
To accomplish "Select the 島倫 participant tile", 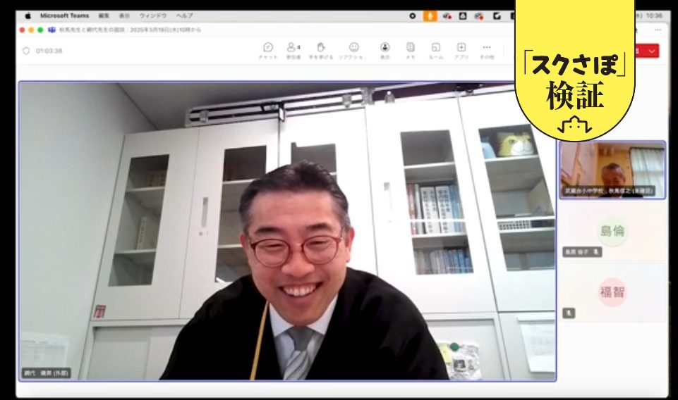I will point(612,231).
